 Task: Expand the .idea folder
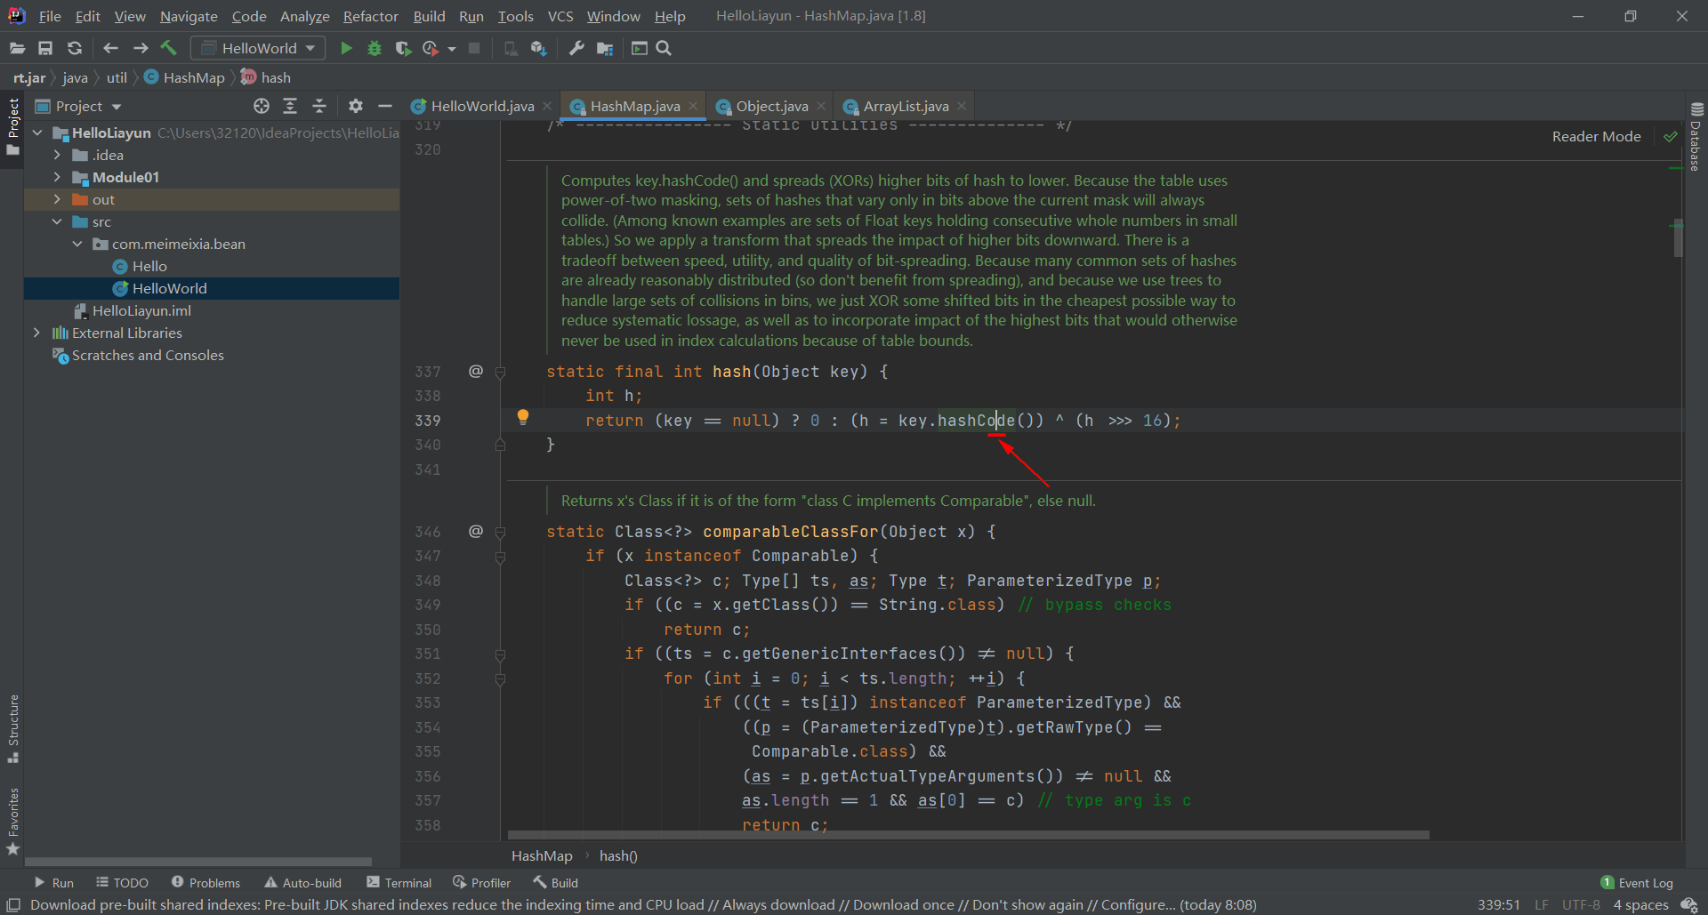click(57, 155)
